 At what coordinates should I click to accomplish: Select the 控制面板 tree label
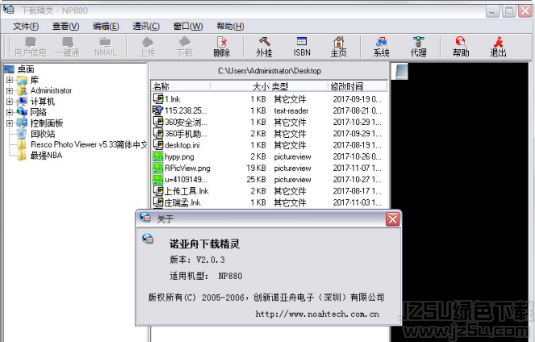[x=47, y=123]
